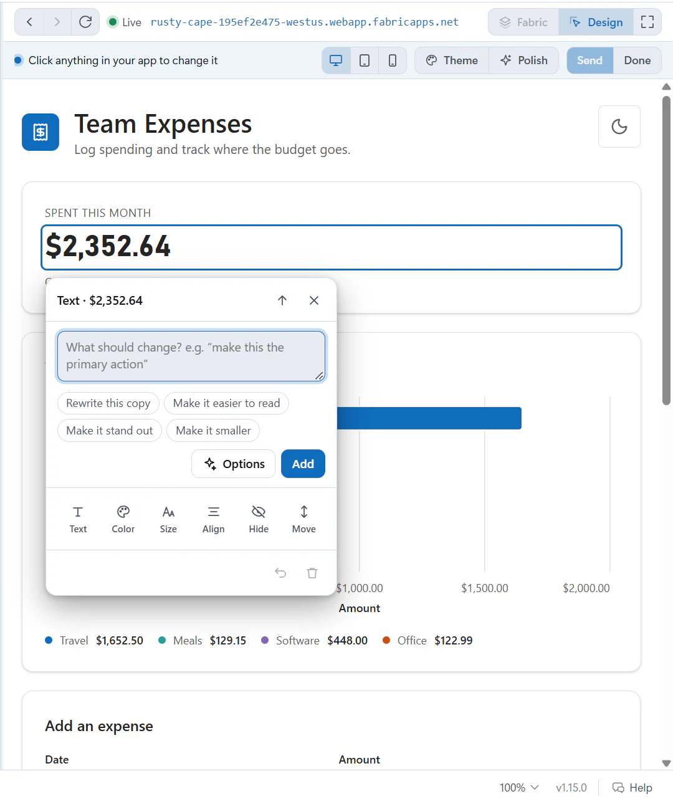
Task: Open the Color palette tool
Action: (x=123, y=519)
